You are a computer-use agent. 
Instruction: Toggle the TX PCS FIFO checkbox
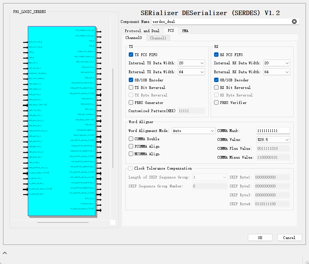(131, 55)
